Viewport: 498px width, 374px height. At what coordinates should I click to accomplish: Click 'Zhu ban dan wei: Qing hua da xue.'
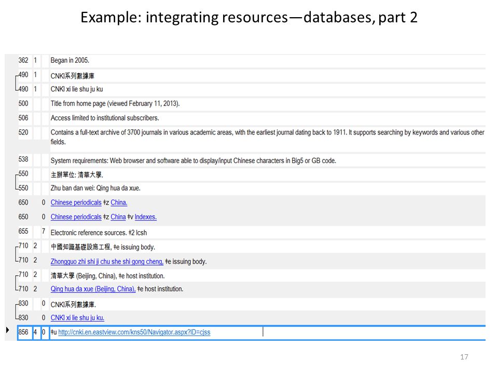point(95,188)
